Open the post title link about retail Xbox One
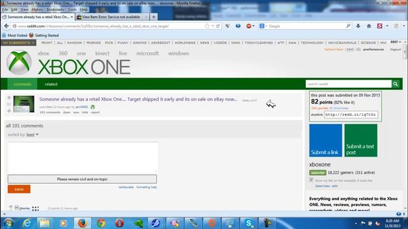This screenshot has height=229, width=408. [x=138, y=99]
